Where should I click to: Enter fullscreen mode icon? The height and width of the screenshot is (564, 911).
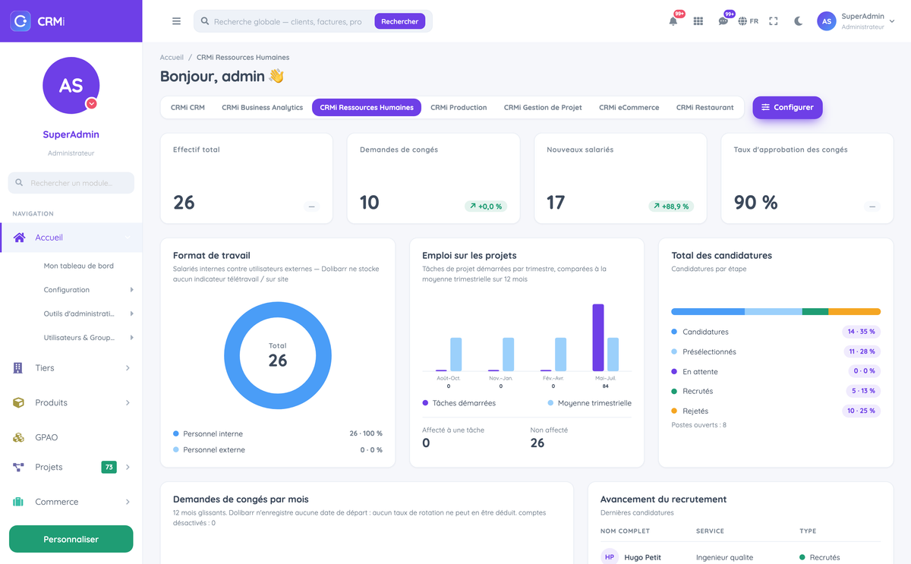pos(774,21)
